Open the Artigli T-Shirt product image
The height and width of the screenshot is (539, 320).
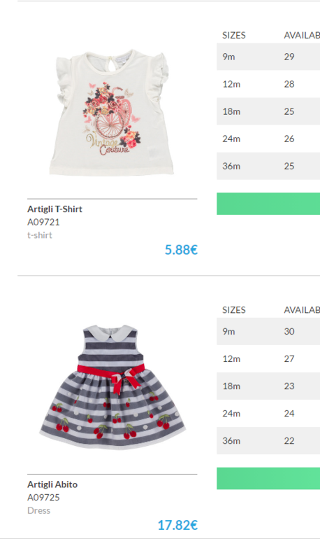(x=112, y=113)
